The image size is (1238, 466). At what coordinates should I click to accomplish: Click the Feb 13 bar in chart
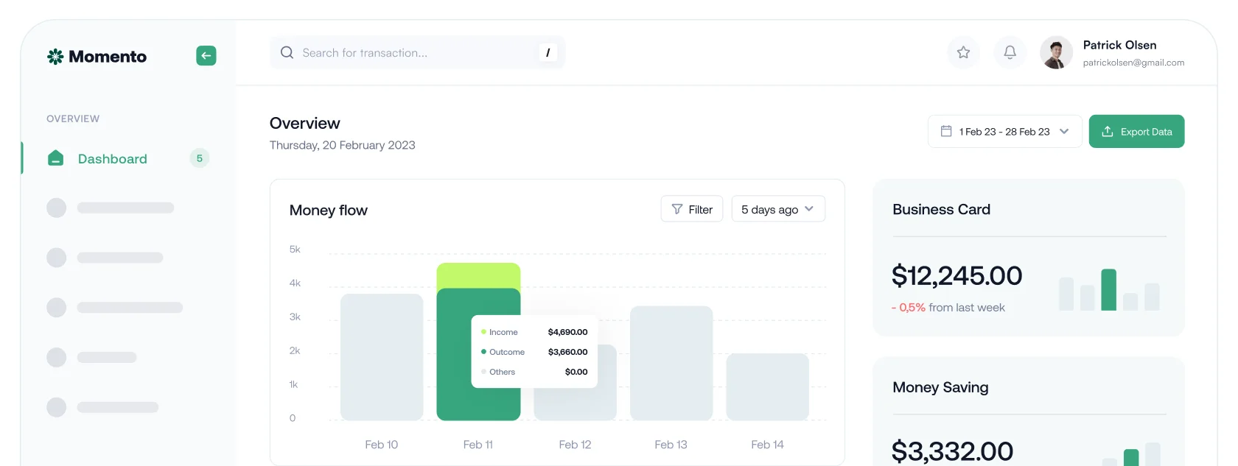click(x=671, y=363)
